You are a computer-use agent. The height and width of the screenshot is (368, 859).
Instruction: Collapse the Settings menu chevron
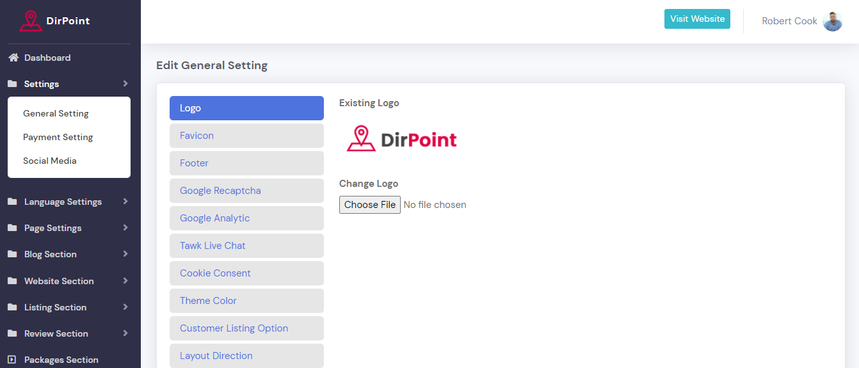125,84
